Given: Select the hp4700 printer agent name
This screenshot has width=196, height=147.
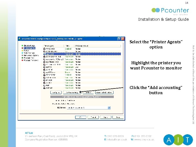Looking at the screenshot, I should click(49, 67).
